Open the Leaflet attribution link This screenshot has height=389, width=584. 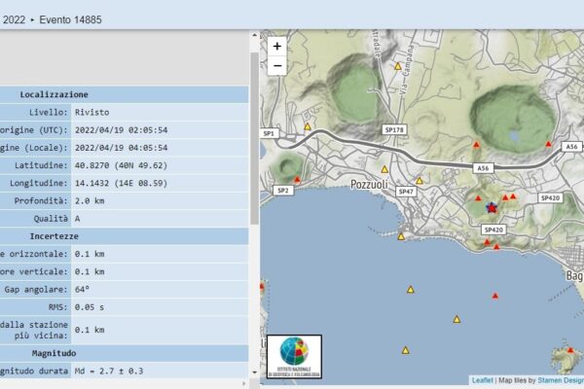[484, 380]
